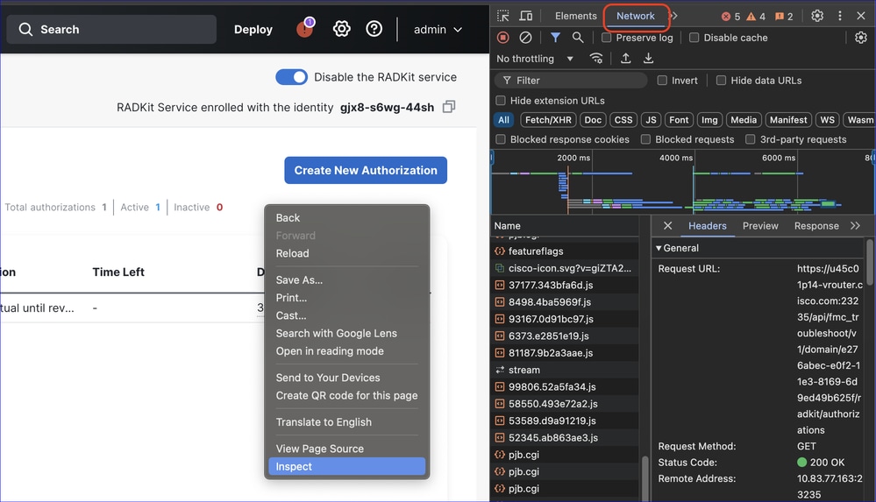Toggle the device toolbar icon
Image resolution: width=876 pixels, height=502 pixels.
pyautogui.click(x=526, y=16)
